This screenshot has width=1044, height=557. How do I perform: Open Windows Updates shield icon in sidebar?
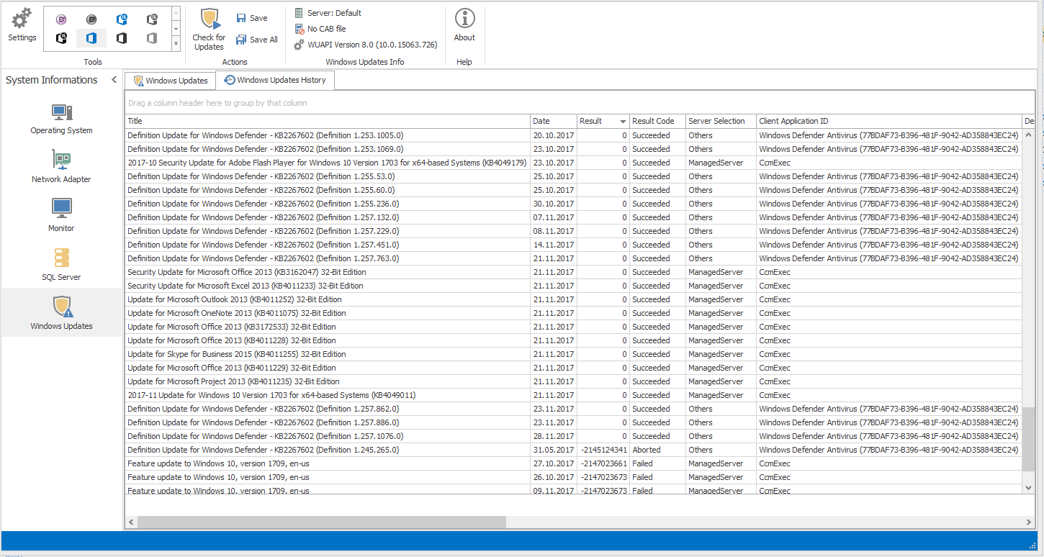(x=61, y=307)
